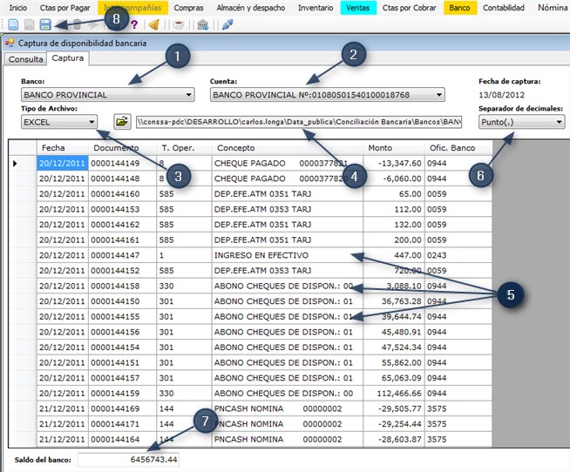This screenshot has height=472, width=570.
Task: Click amount cell 55,862.00
Action: click(x=394, y=362)
